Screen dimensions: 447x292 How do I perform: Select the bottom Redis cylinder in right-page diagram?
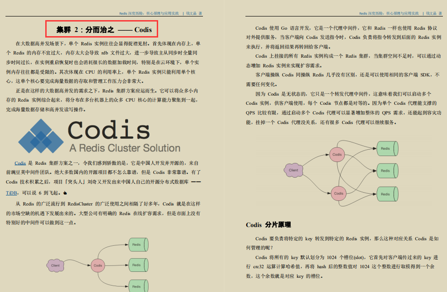coord(388,194)
